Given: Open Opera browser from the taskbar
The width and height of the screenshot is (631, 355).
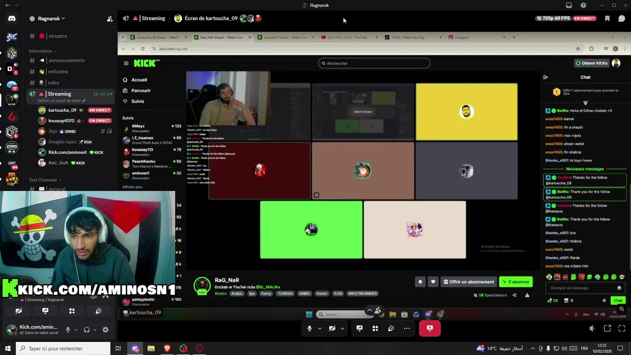Looking at the screenshot, I should 200,349.
